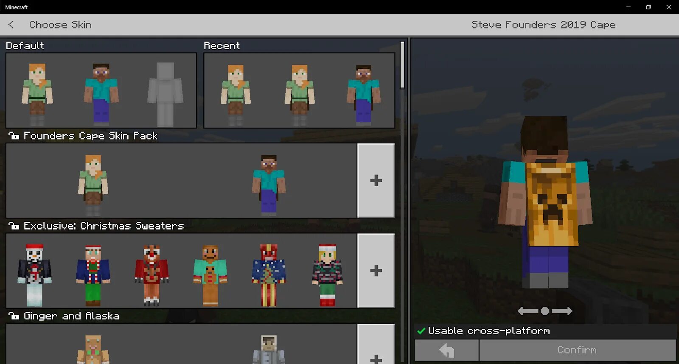This screenshot has height=364, width=679.
Task: Click the 'Recent' section label
Action: tap(222, 45)
